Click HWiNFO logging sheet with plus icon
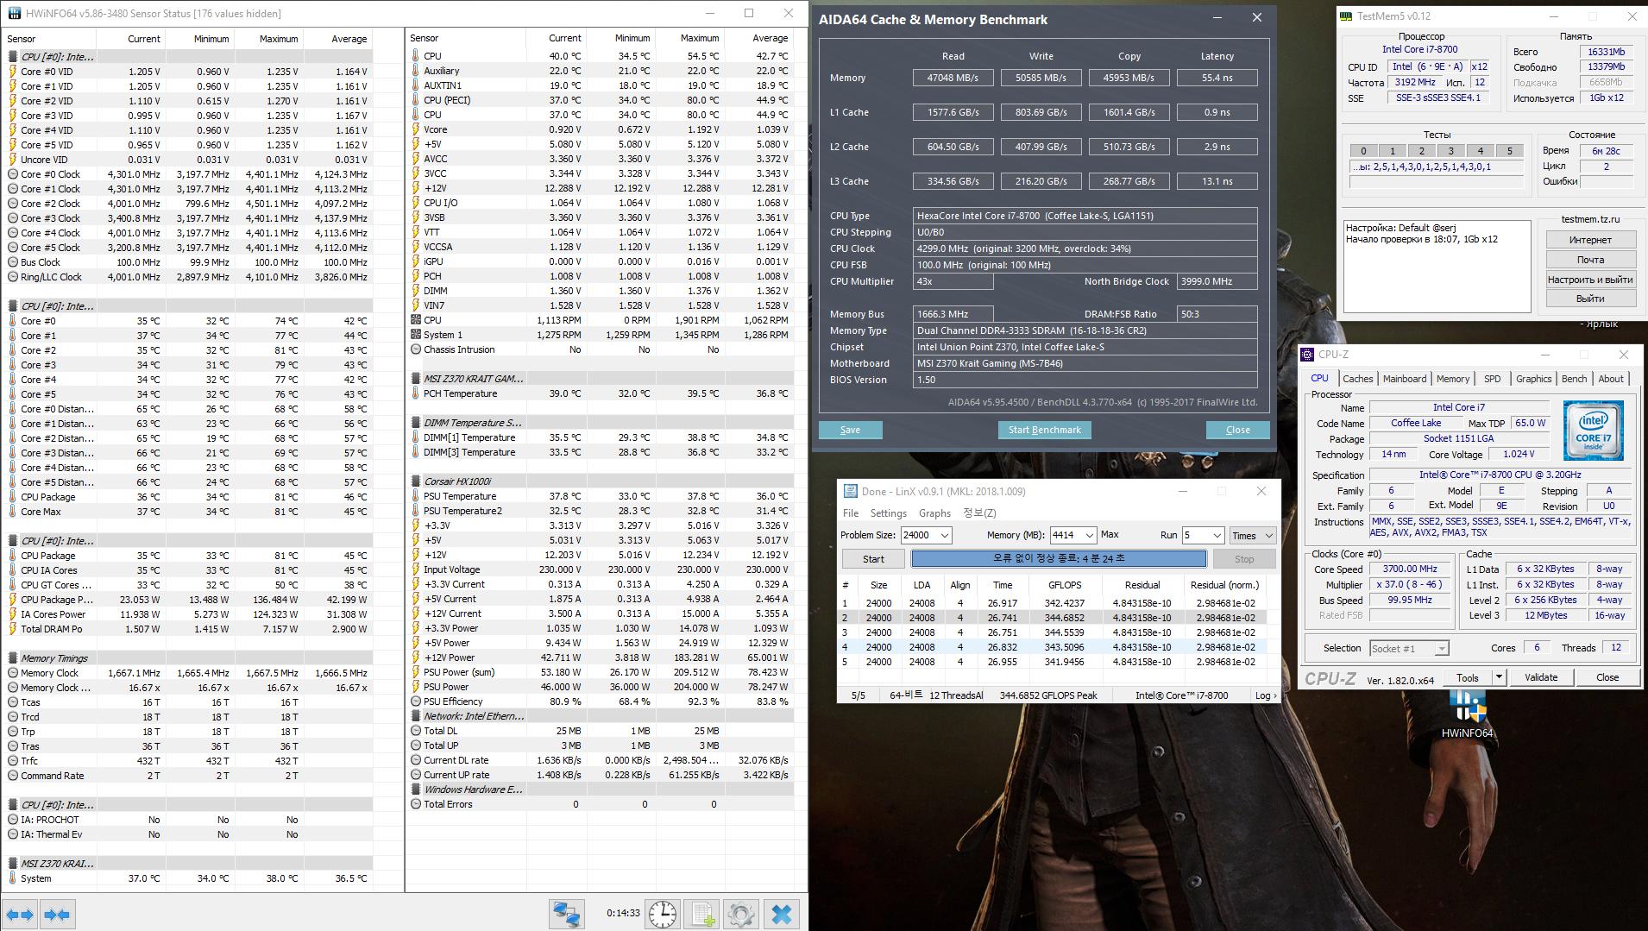This screenshot has width=1648, height=931. click(x=703, y=915)
